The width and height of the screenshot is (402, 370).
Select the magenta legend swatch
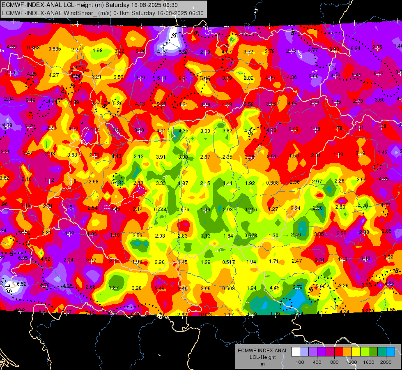(x=330, y=351)
